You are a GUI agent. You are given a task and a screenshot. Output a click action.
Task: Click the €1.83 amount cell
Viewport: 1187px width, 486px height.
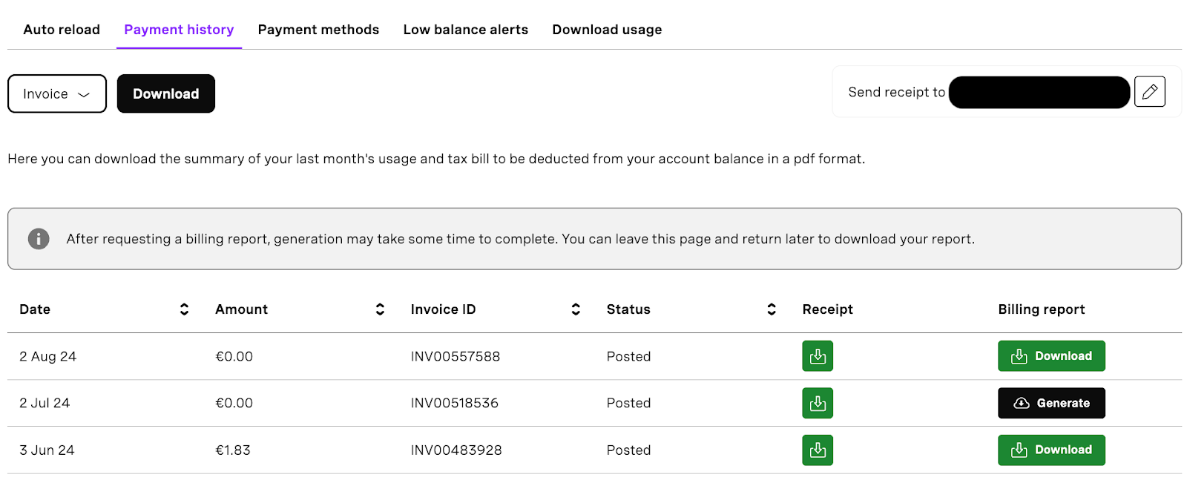[x=233, y=450]
